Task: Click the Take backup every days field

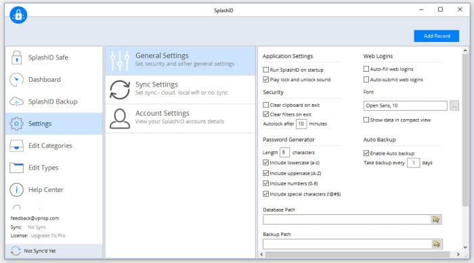Action: pos(413,163)
